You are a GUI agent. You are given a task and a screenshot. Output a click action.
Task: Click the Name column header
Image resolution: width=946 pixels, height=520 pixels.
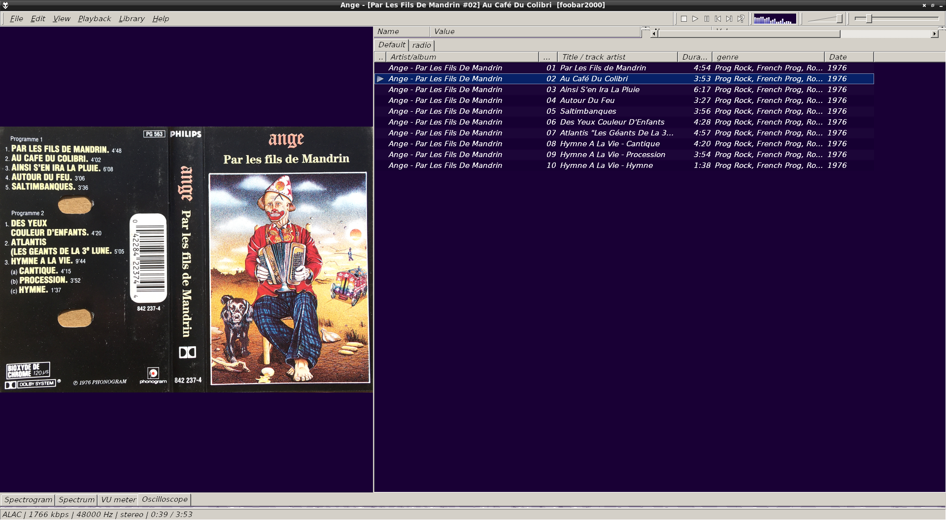pos(402,32)
